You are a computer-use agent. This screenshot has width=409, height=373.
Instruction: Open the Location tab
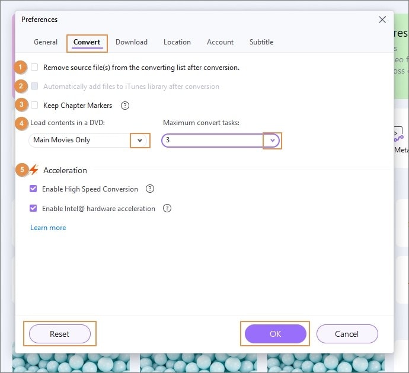[x=177, y=42]
